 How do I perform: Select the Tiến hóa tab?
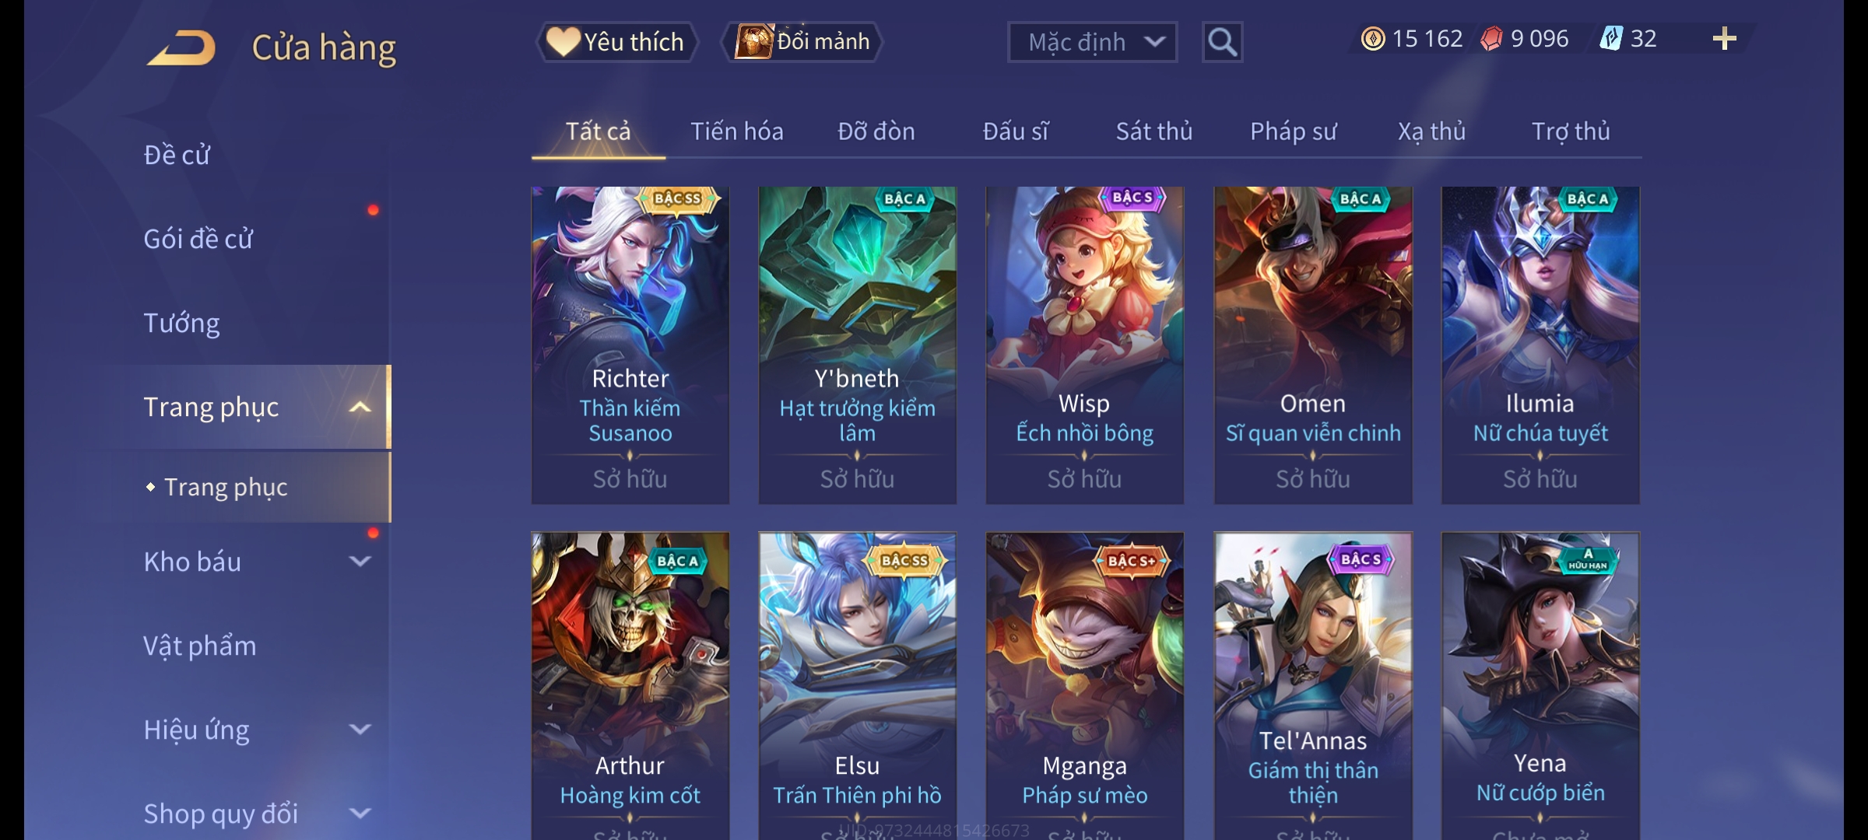pos(736,131)
